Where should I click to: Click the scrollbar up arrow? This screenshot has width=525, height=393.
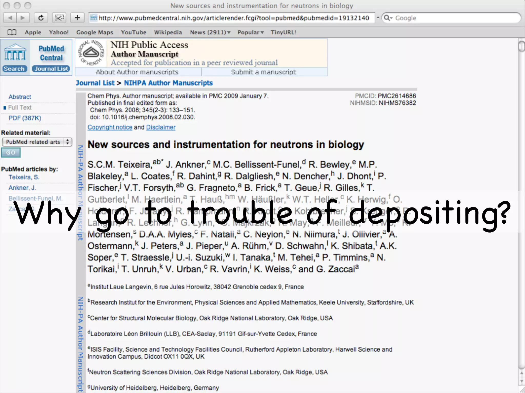pos(521,373)
